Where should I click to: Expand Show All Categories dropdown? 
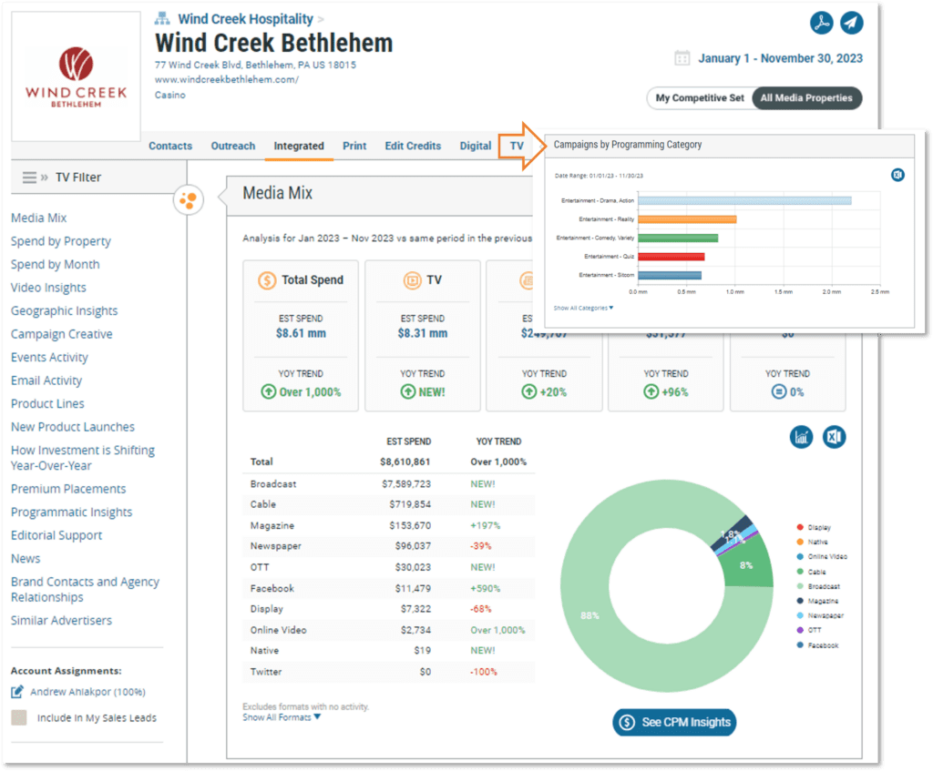[583, 308]
